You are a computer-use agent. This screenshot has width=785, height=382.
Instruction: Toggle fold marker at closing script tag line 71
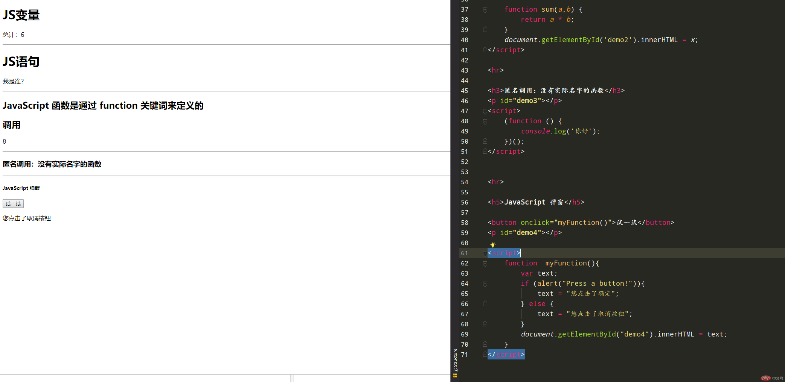pos(485,355)
